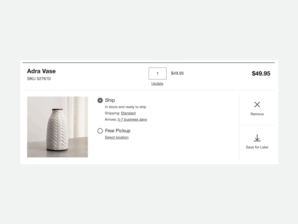
Task: Click the $49.95 item price
Action: coord(177,73)
